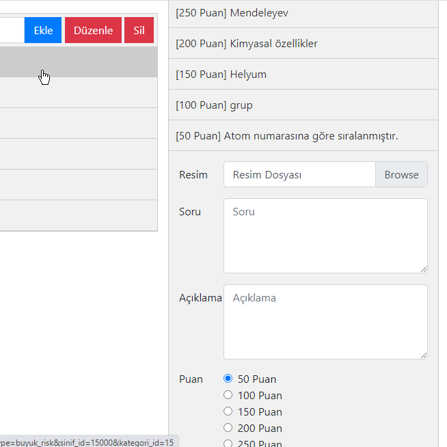
Task: Click the Sil delete button
Action: pyautogui.click(x=139, y=30)
